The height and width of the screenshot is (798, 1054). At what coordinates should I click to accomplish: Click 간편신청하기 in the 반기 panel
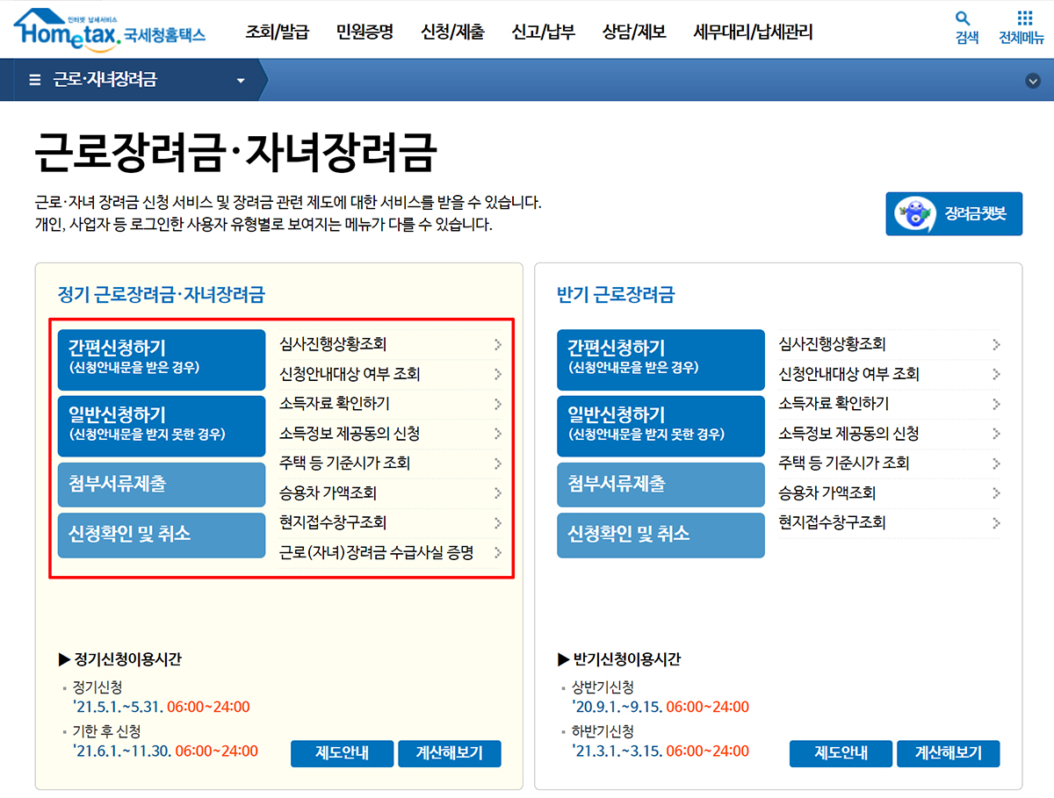[661, 359]
